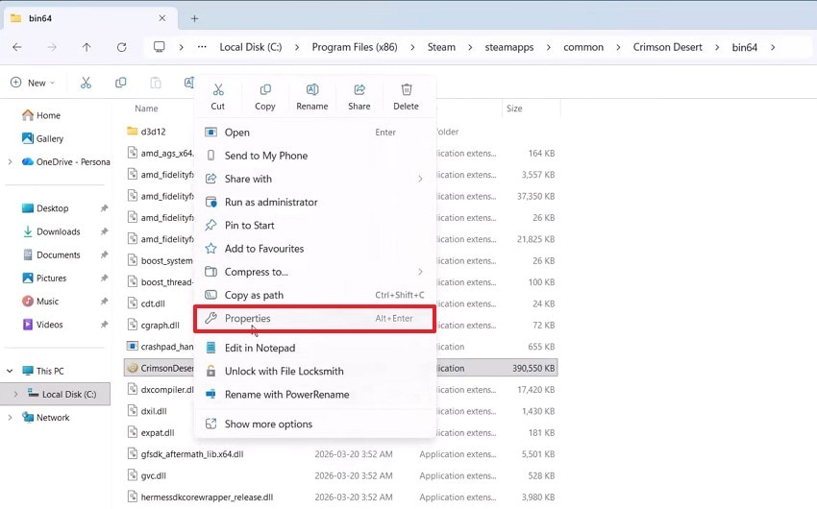Select cgraph.dll file
Screen dimensions: 817x509
click(x=160, y=326)
